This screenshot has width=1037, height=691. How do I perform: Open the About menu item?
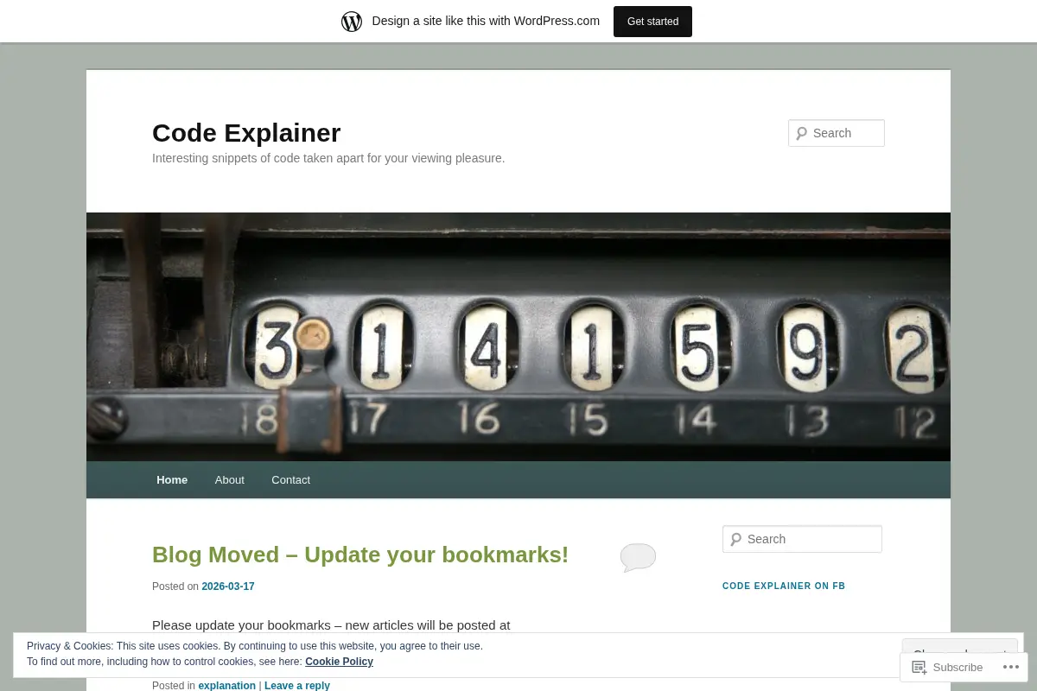pos(230,479)
